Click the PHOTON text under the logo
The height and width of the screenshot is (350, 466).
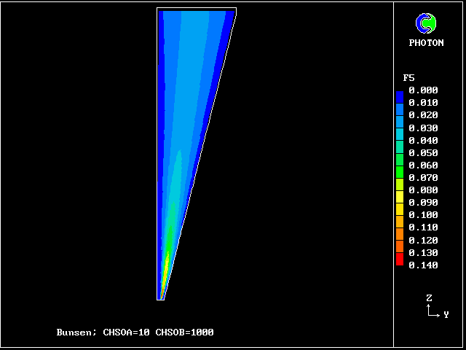(x=426, y=43)
